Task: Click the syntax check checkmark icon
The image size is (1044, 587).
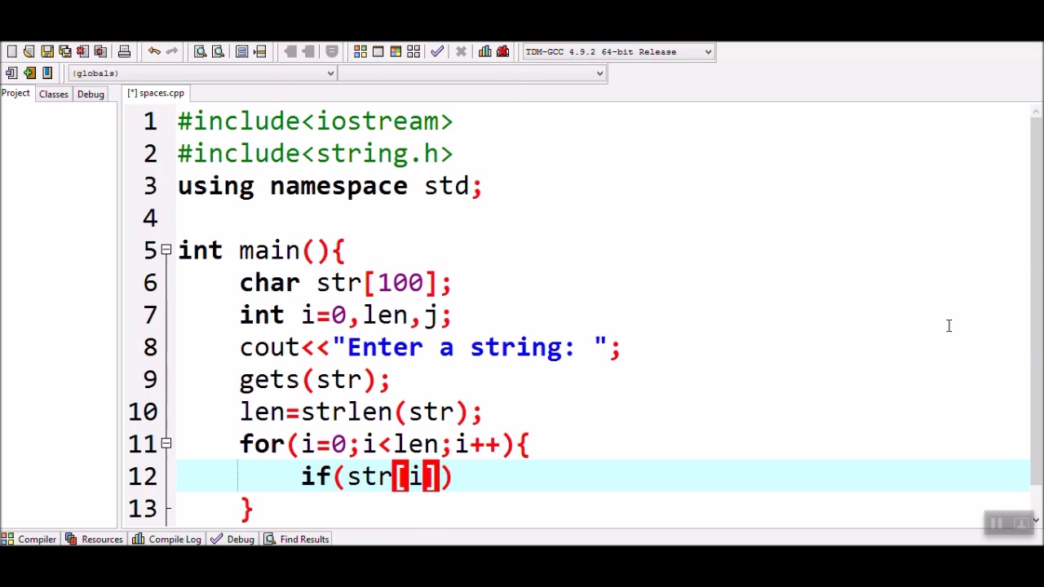Action: (x=437, y=51)
